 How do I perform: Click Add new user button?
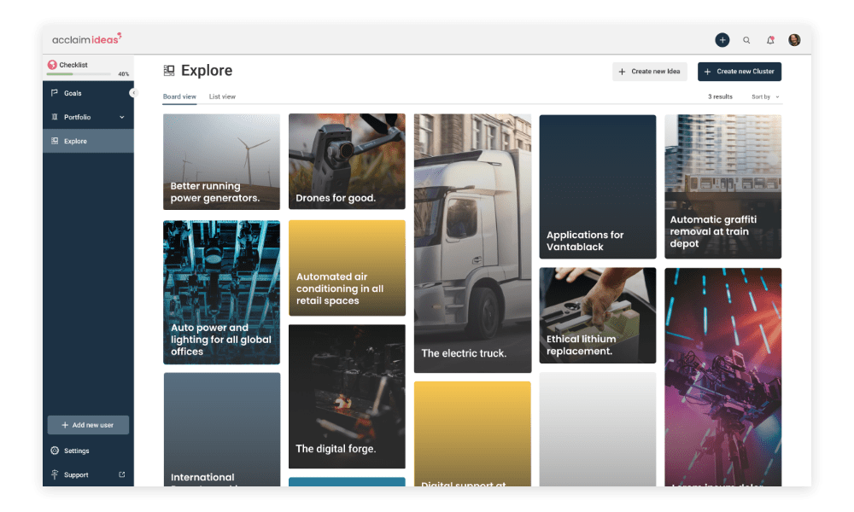point(88,425)
